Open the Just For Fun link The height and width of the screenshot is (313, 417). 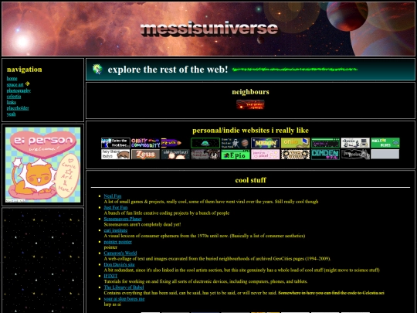(x=116, y=208)
